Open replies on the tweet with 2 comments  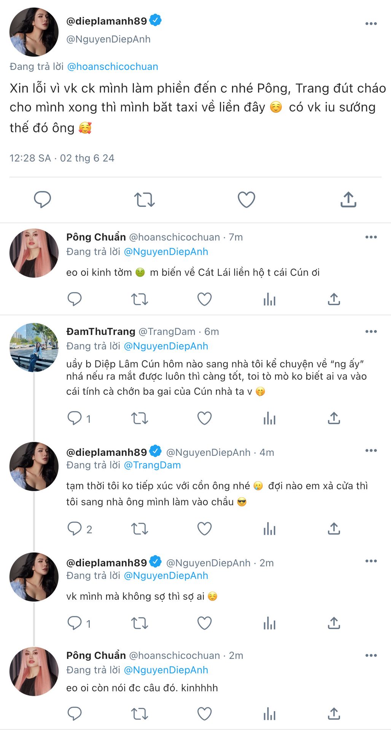click(x=75, y=529)
